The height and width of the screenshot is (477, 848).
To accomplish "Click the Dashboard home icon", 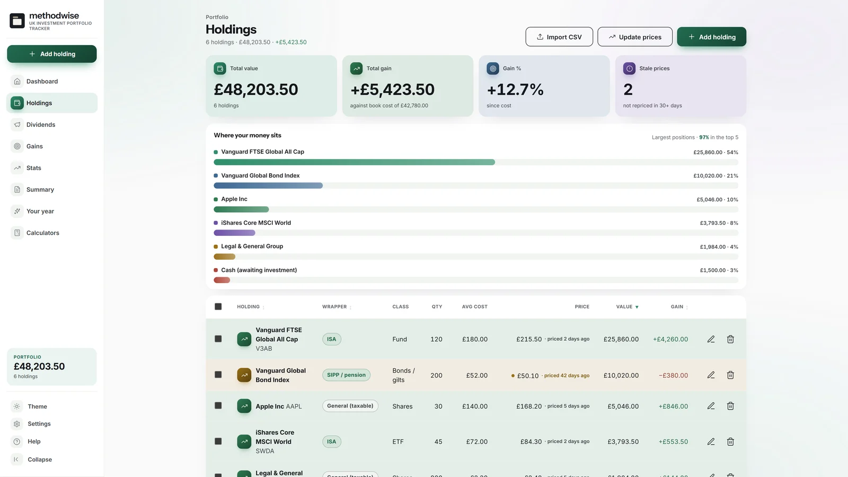I will tap(17, 82).
